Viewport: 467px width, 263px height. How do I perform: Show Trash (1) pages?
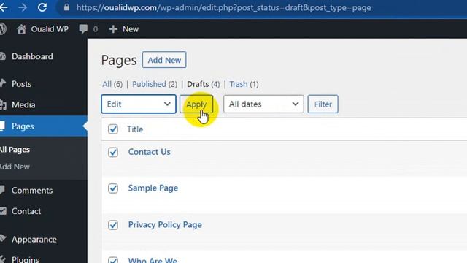click(x=244, y=84)
